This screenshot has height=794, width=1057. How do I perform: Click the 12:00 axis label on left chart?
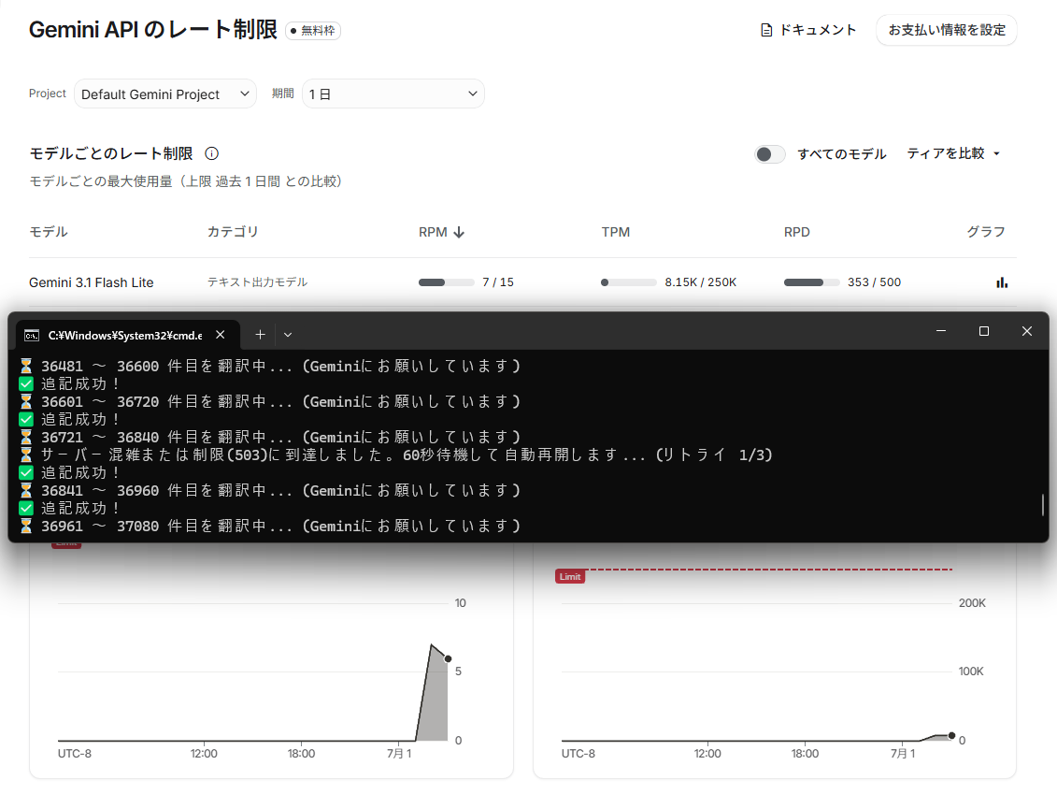coord(204,754)
